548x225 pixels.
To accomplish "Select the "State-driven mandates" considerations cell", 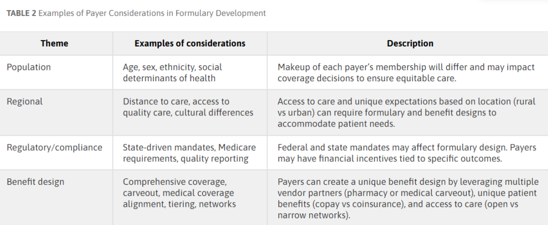I will click(189, 152).
